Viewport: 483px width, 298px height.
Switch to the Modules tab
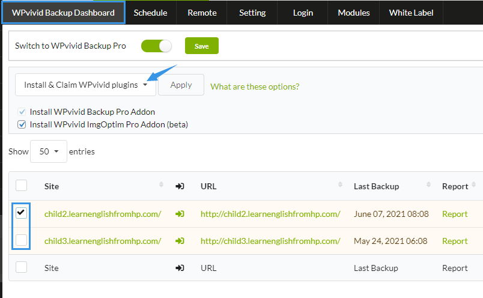pyautogui.click(x=354, y=13)
